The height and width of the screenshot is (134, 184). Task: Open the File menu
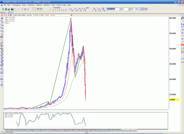5,5
